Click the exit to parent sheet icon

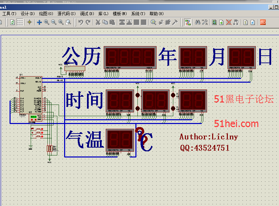click(x=236, y=23)
